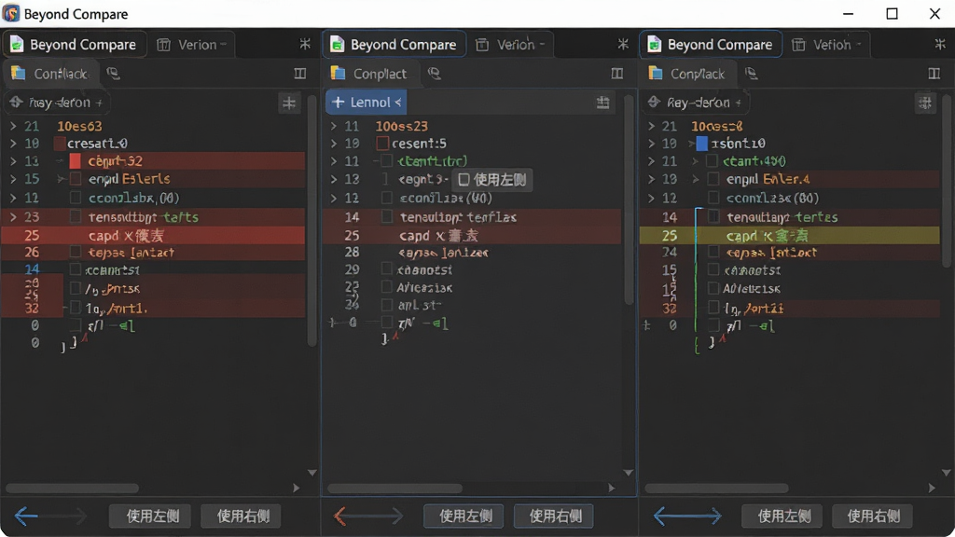Click the pin icon in middle pane header
The width and height of the screenshot is (955, 537).
pyautogui.click(x=622, y=44)
